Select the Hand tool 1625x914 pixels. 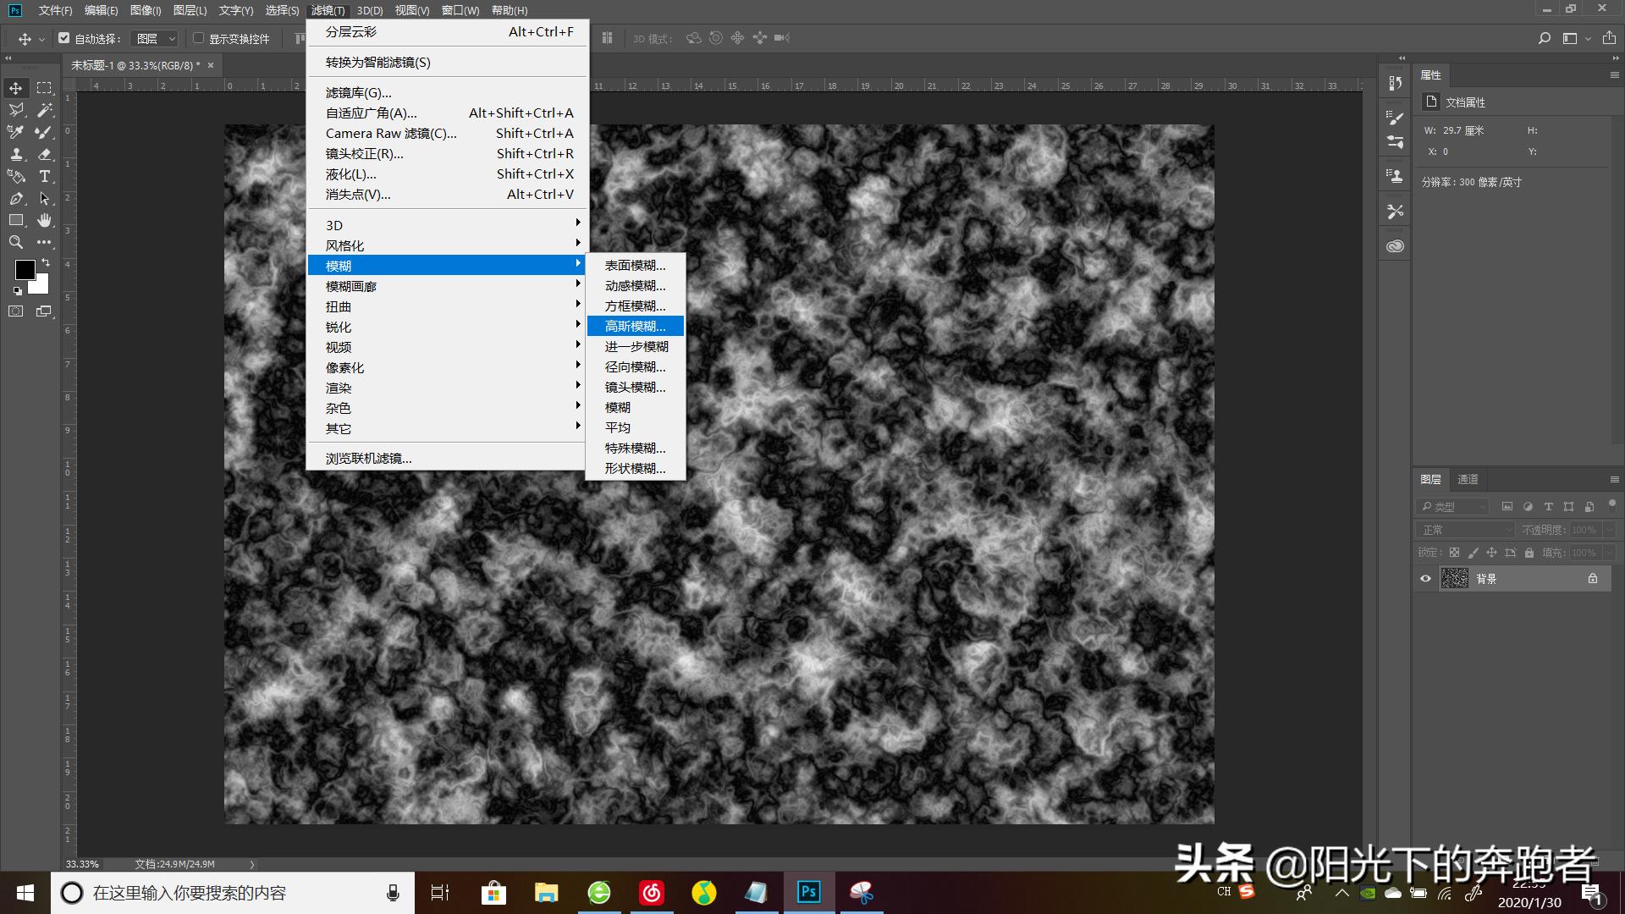tap(44, 220)
